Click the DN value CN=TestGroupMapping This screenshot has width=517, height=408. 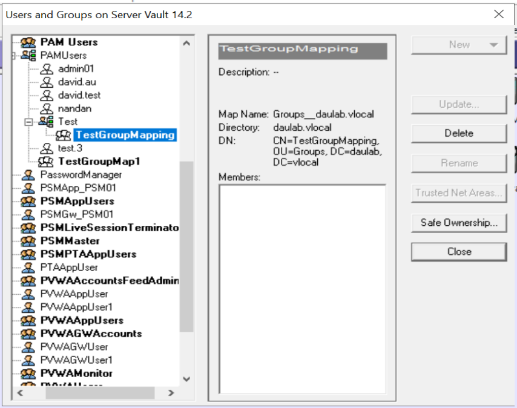pyautogui.click(x=326, y=140)
